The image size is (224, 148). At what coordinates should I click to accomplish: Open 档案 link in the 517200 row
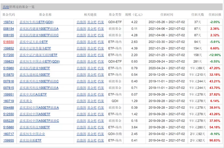(101, 55)
